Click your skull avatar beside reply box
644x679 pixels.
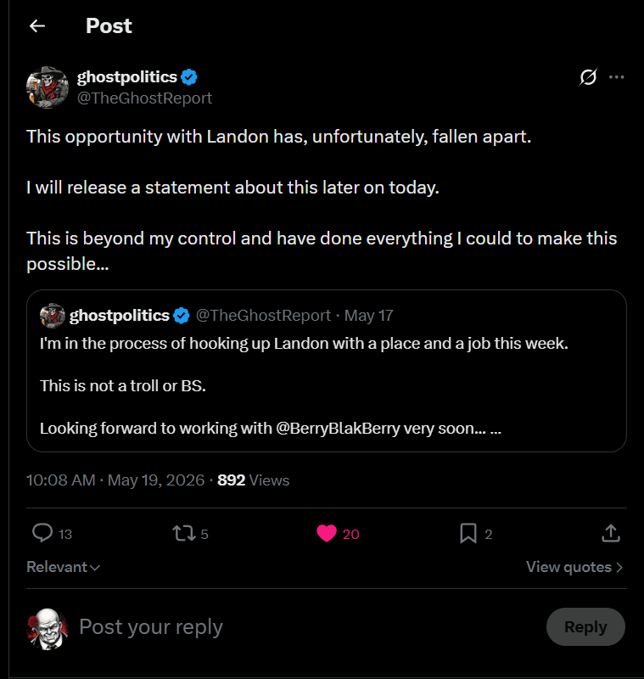click(x=48, y=629)
